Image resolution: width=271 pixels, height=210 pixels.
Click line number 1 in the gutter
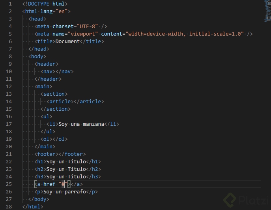pos(10,4)
